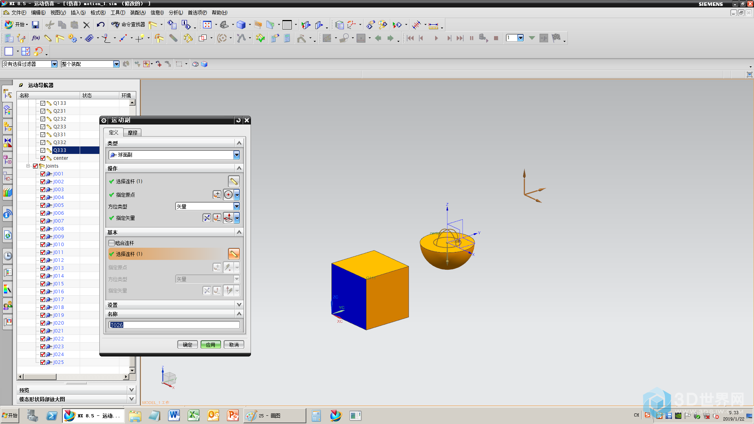Click the calculator icon in the taskbar
754x424 pixels.
(316, 415)
